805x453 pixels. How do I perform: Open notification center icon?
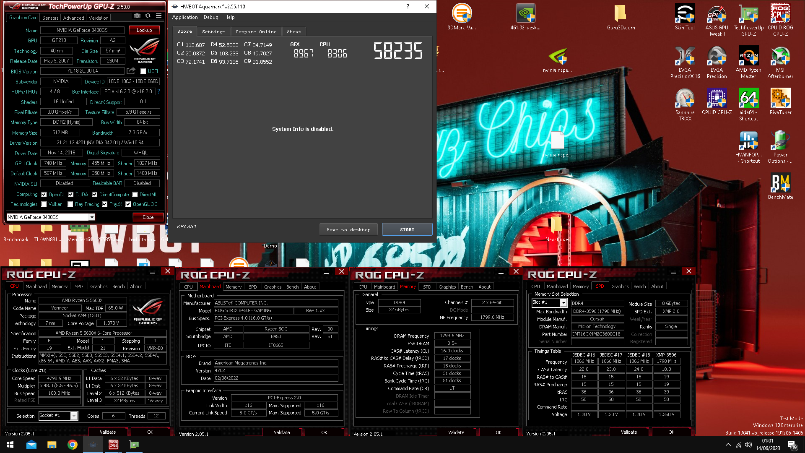pyautogui.click(x=792, y=445)
